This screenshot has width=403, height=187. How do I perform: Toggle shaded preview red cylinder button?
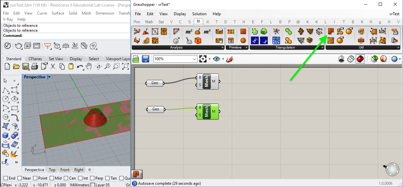tap(360, 59)
